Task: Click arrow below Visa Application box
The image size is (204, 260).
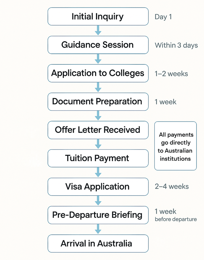Action: click(98, 201)
